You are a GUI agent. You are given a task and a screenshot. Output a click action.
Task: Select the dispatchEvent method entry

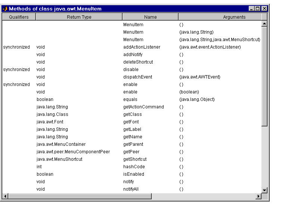tap(137, 77)
